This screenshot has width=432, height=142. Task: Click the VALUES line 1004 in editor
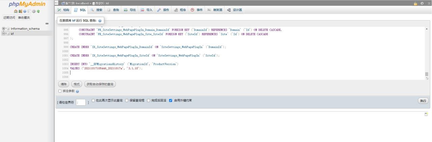[x=106, y=68]
